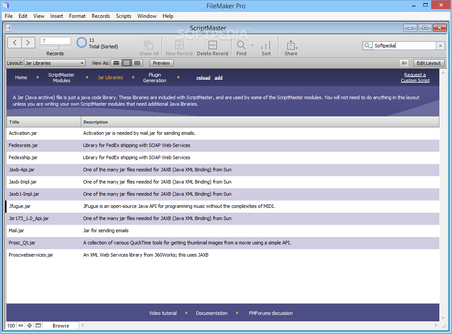Click the Softpedia quick find field
The image size is (452, 334).
pos(404,46)
